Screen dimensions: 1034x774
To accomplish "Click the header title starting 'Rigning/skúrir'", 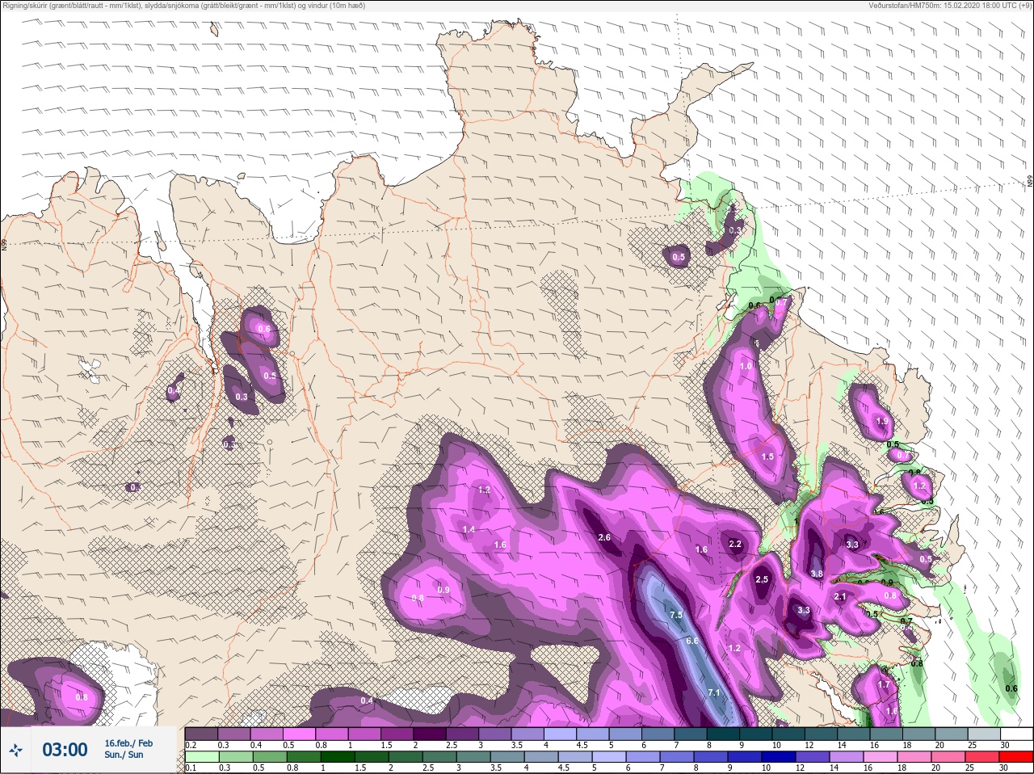I will 183,6.
